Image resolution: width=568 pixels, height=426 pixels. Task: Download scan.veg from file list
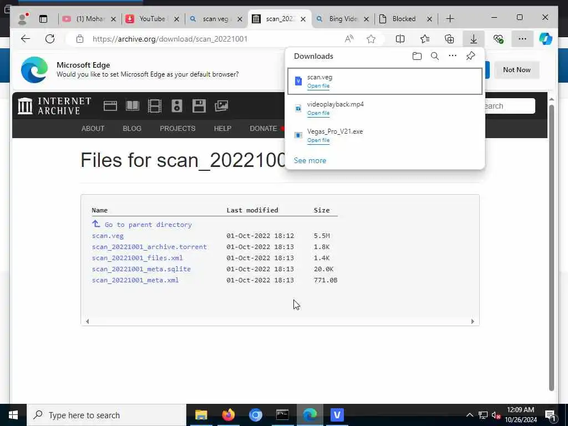coord(108,236)
